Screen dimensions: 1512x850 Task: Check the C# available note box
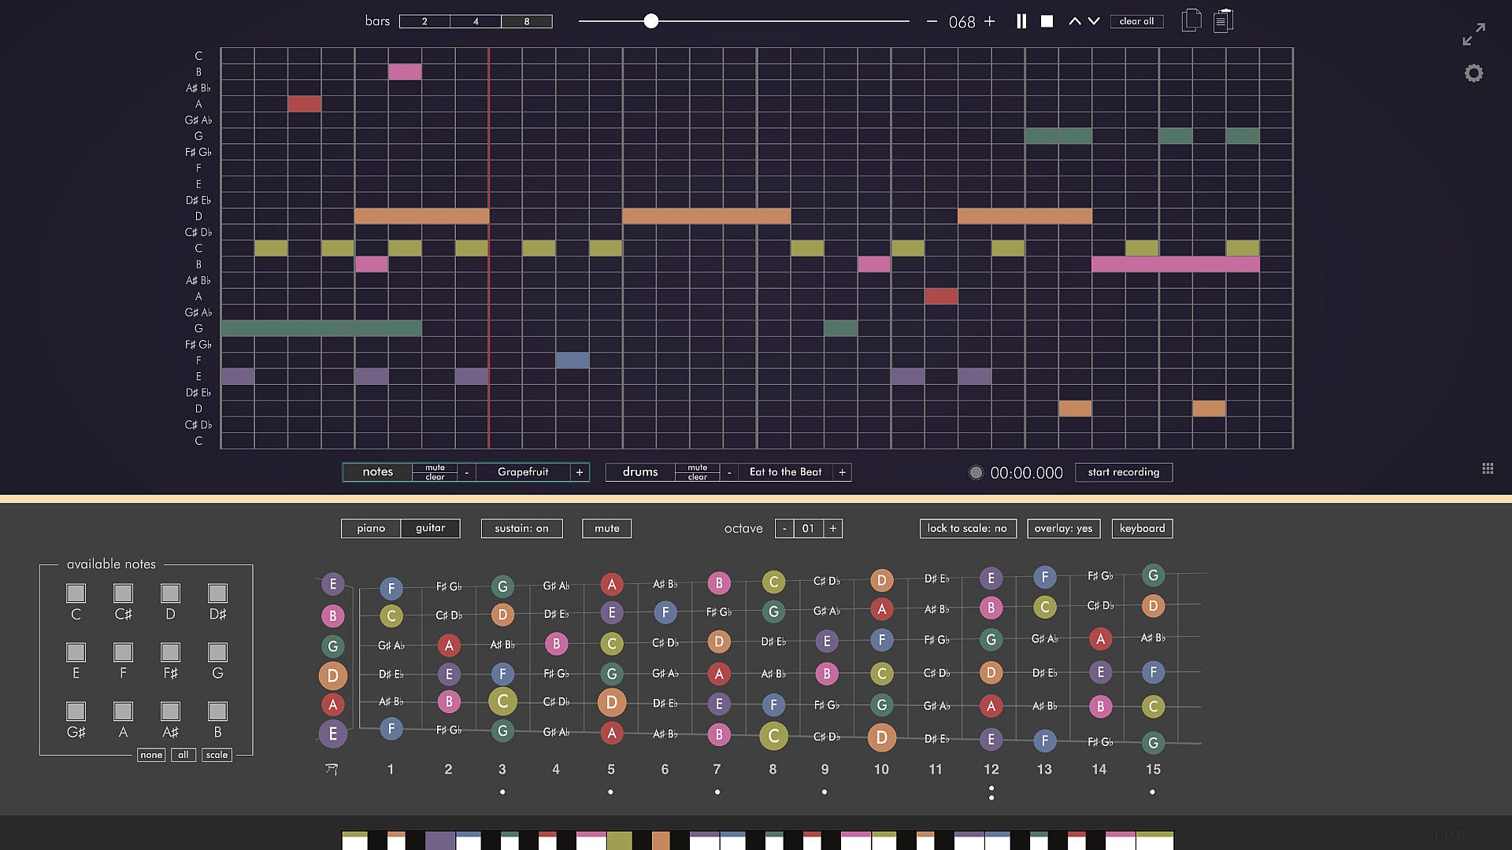[x=123, y=593]
